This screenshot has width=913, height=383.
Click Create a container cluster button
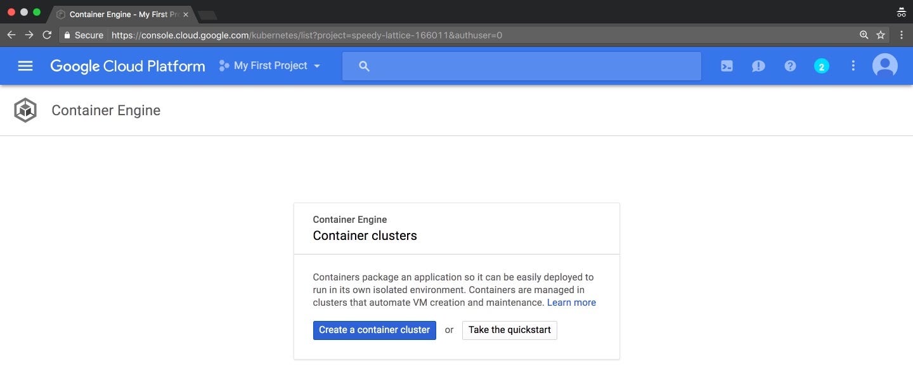click(x=375, y=330)
